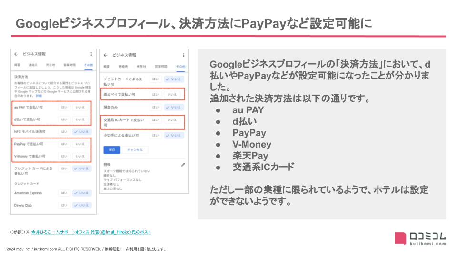Choose いいえ for 小切手による支払い可
The image size is (457, 257).
tap(174, 135)
